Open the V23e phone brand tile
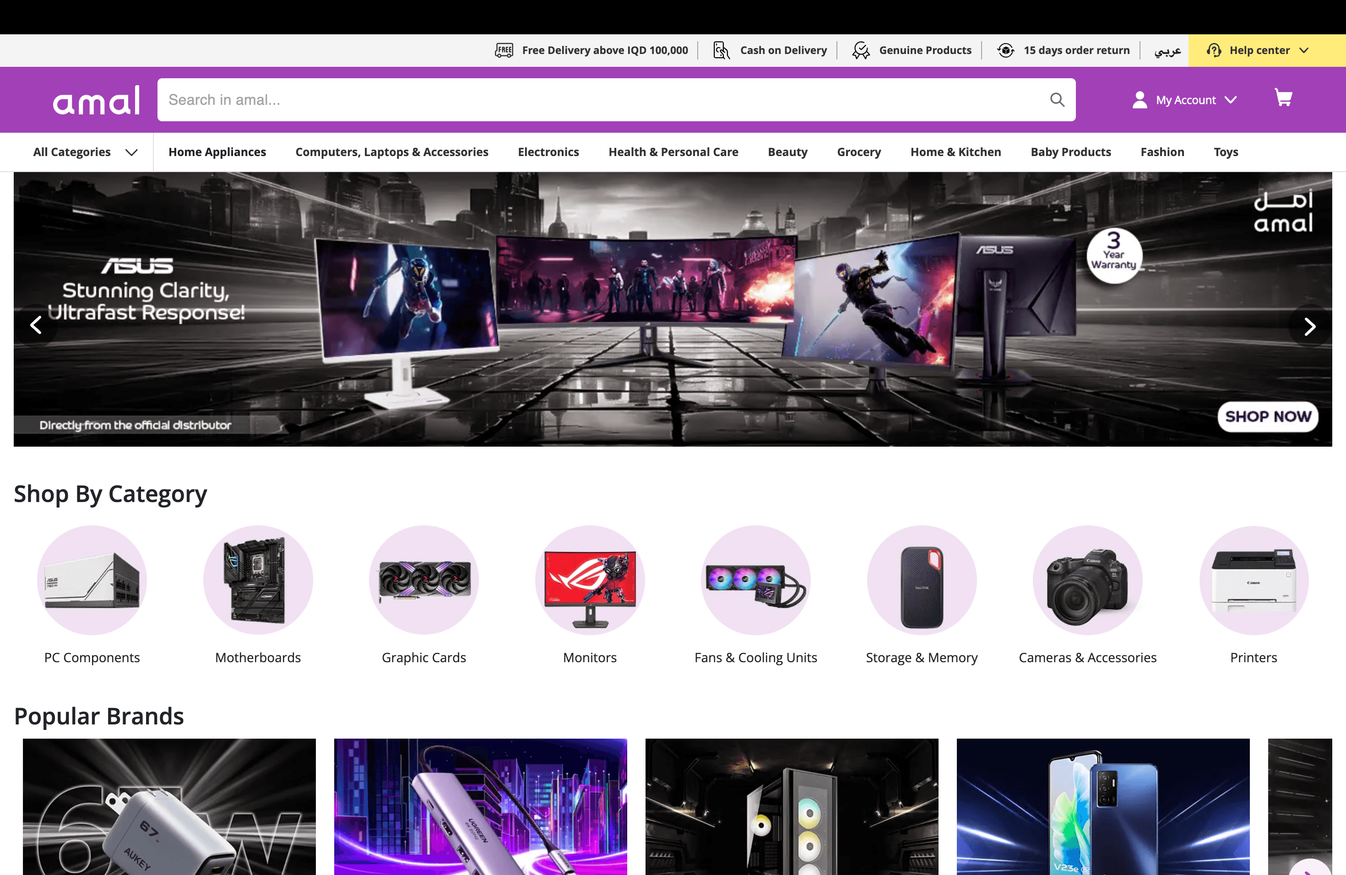1346x875 pixels. pyautogui.click(x=1103, y=807)
